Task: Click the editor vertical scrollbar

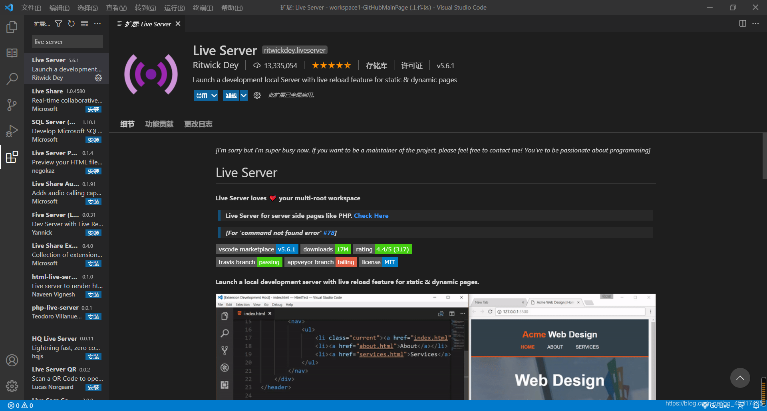Action: [x=765, y=156]
